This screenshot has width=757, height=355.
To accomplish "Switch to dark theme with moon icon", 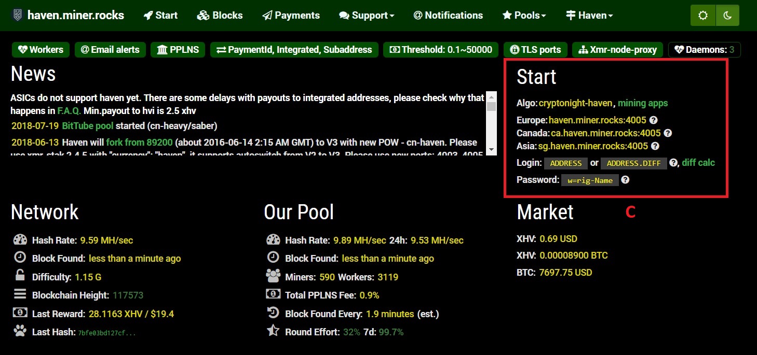I will [x=727, y=16].
